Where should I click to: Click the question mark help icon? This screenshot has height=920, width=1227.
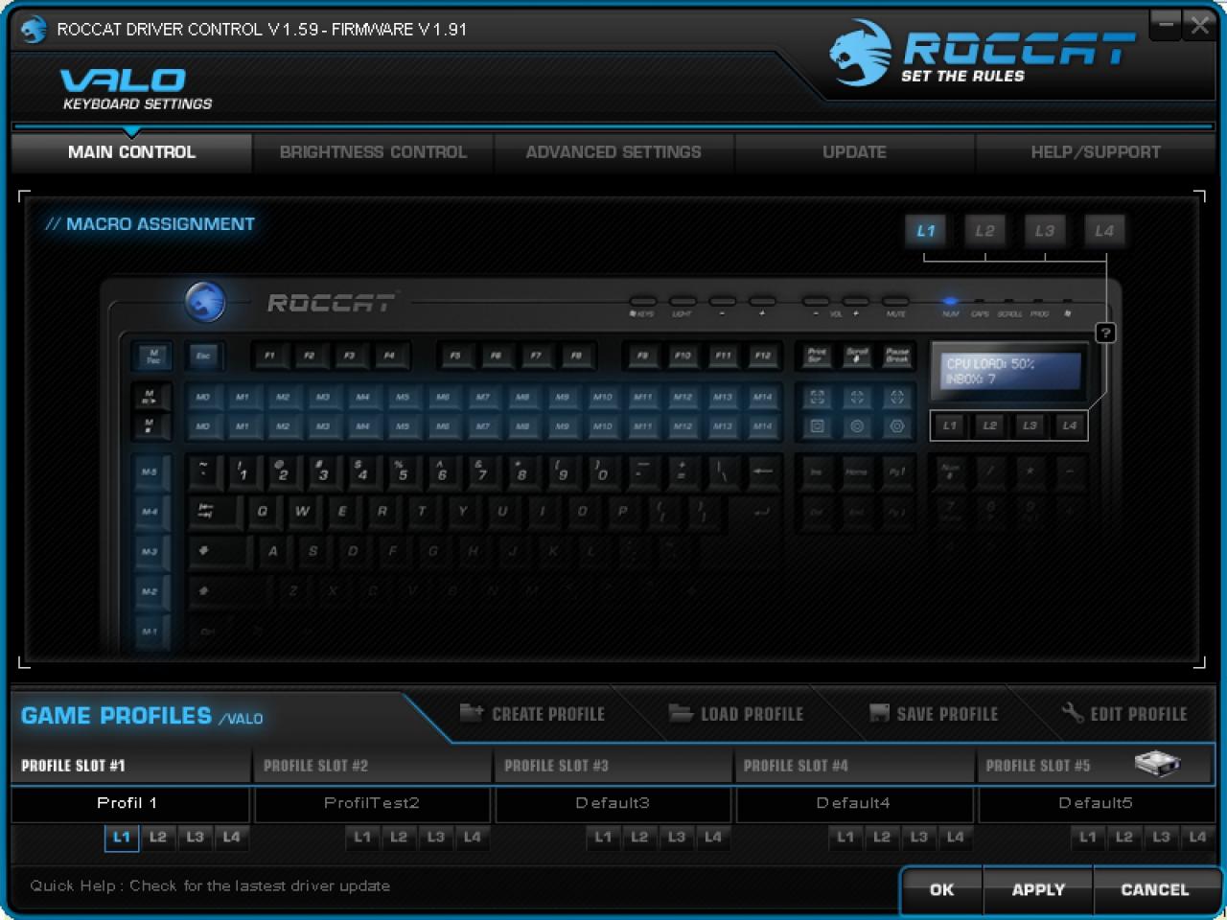point(1105,333)
